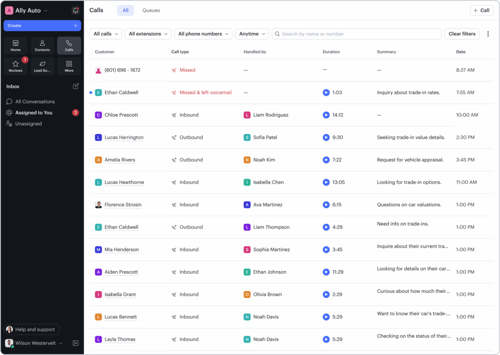Image resolution: width=500 pixels, height=355 pixels.
Task: Open the Lead Sources leaf icon
Action: click(42, 66)
